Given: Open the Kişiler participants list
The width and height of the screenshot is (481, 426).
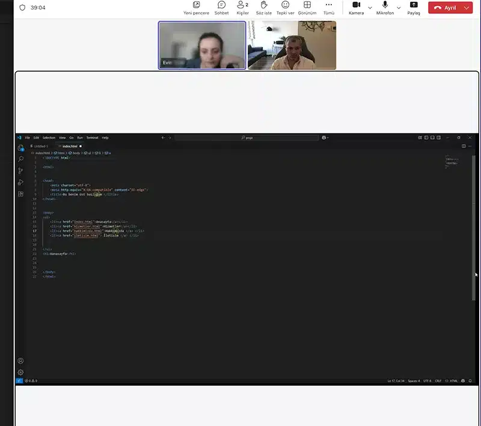Looking at the screenshot, I should [x=242, y=8].
